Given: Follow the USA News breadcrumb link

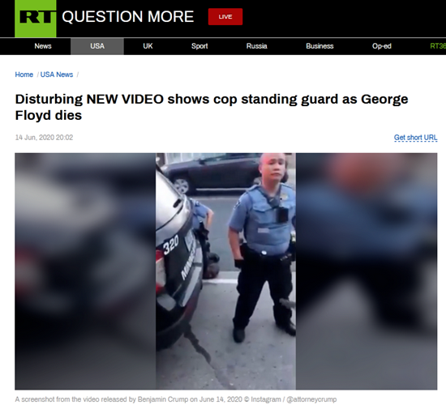Looking at the screenshot, I should [x=57, y=75].
